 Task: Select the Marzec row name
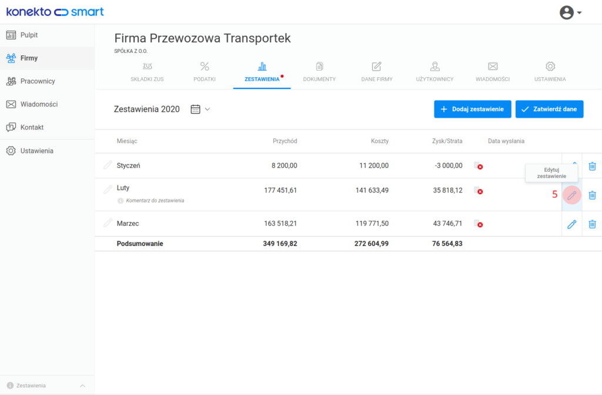[x=128, y=224]
